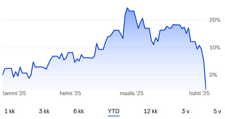Click the huhti '25 axis label
Image resolution: width=225 pixels, height=119 pixels.
coord(199,93)
